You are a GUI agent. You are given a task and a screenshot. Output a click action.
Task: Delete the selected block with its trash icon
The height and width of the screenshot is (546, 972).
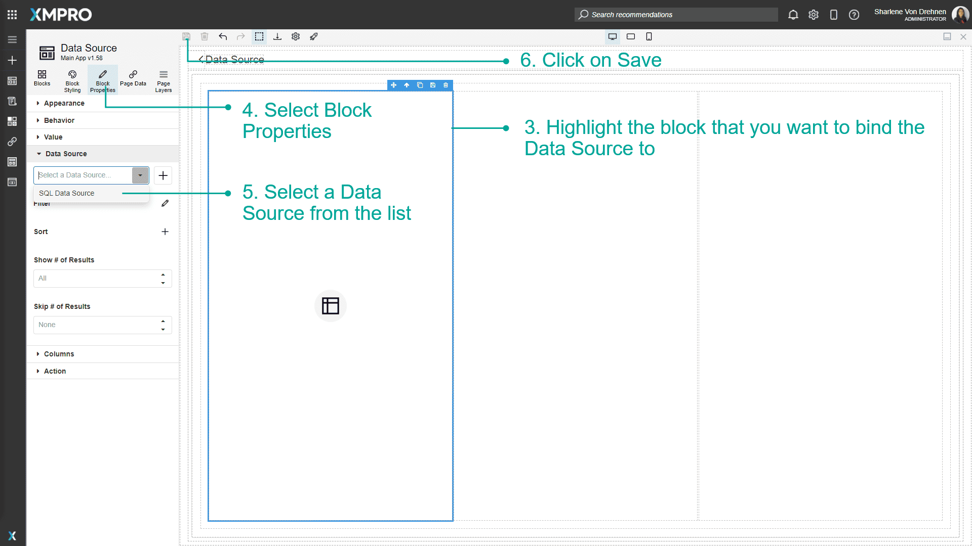[445, 85]
